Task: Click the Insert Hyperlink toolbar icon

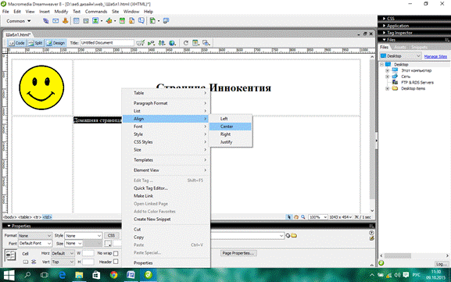Action: click(x=46, y=21)
